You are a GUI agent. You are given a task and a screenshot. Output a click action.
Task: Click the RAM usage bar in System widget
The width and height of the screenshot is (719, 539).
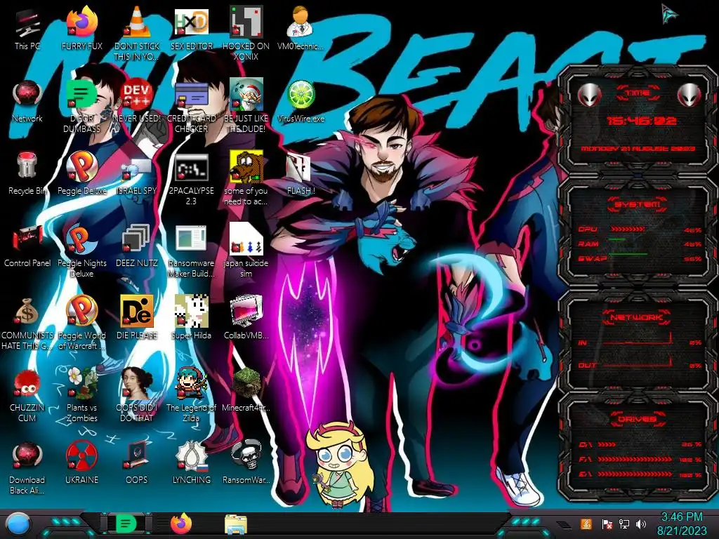tap(617, 240)
